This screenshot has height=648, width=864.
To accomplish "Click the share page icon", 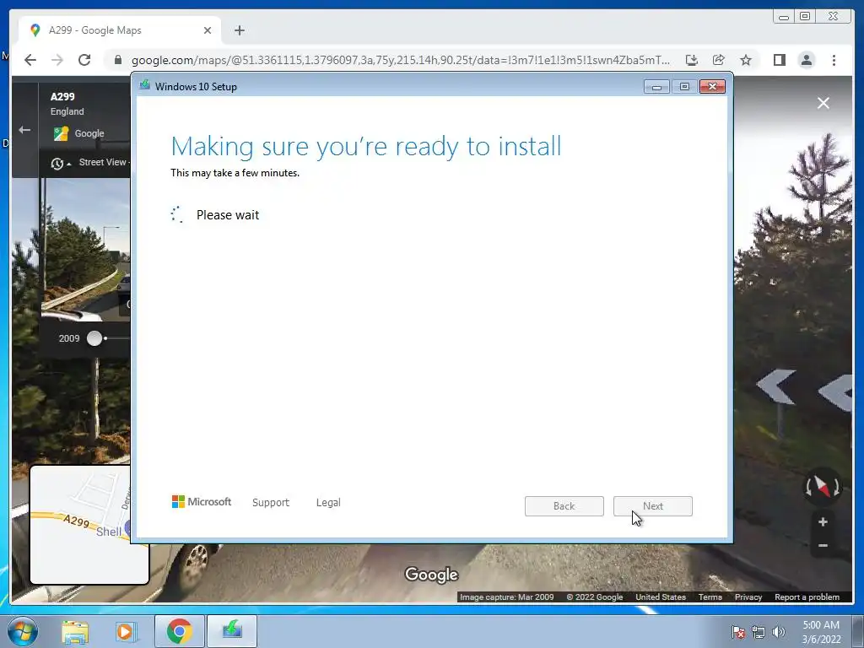I will [x=719, y=60].
